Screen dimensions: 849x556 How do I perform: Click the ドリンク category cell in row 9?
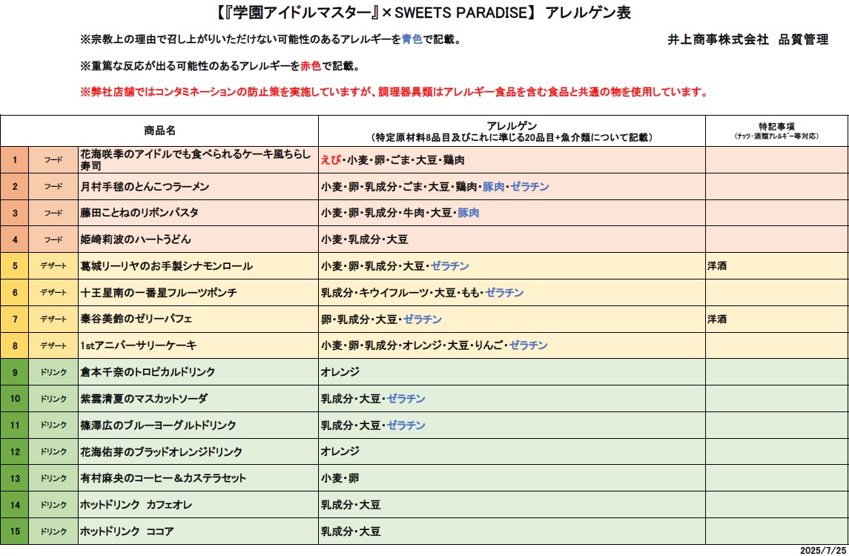pos(53,372)
